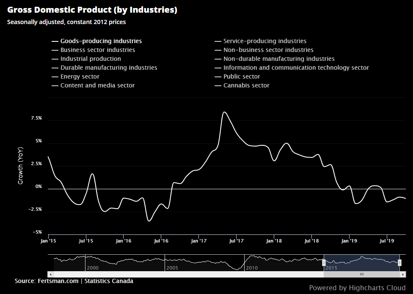Image resolution: width=413 pixels, height=294 pixels.
Task: Click the navigator left range handle
Action: pyautogui.click(x=324, y=262)
